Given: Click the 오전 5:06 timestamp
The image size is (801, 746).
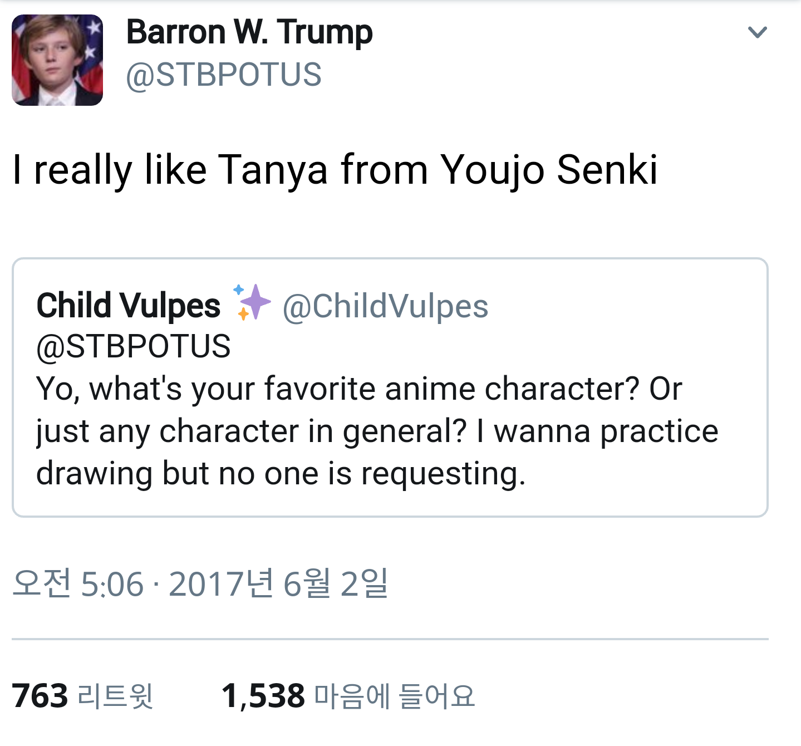Looking at the screenshot, I should 78,584.
